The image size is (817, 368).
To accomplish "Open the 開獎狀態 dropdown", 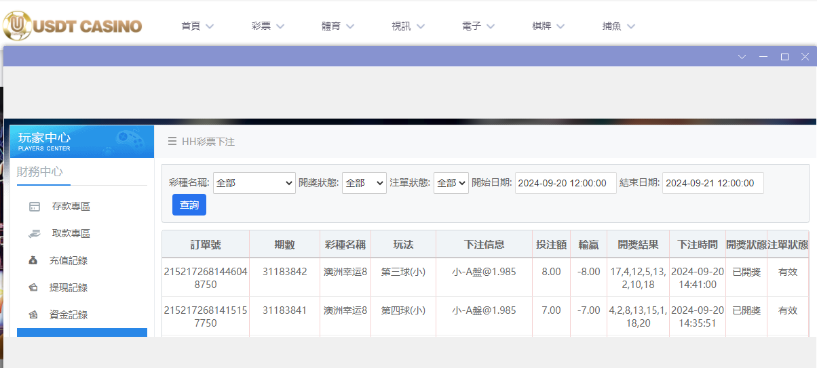I will [364, 183].
